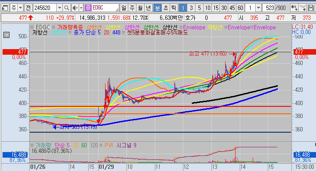
Task: Expand the stock code 245620 dropdown
Action: click(60, 8)
